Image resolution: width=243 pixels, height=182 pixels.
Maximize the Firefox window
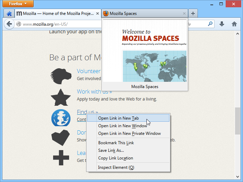(221, 4)
